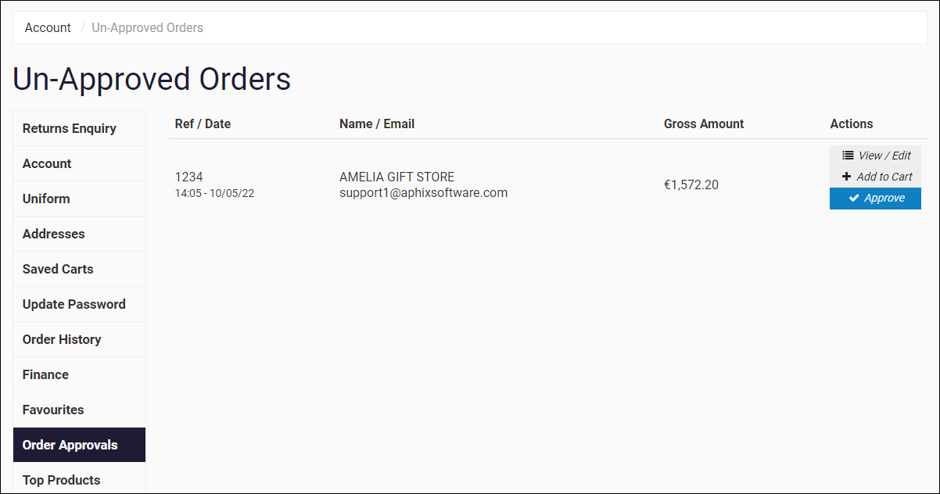Add the Amelia Gift Store order to cart

(x=876, y=177)
